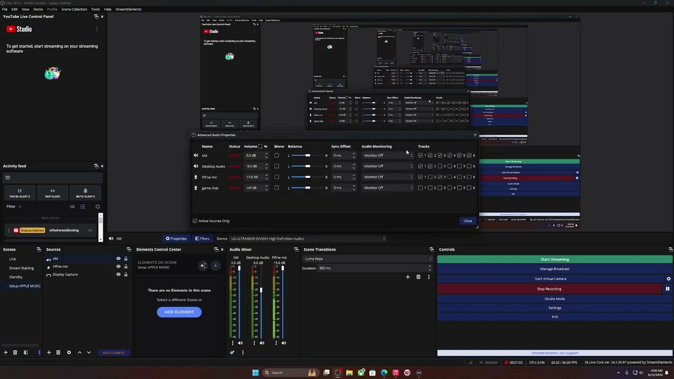Click the Elements Control Center plus icon
Image resolution: width=674 pixels, height=379 pixels.
point(215,266)
